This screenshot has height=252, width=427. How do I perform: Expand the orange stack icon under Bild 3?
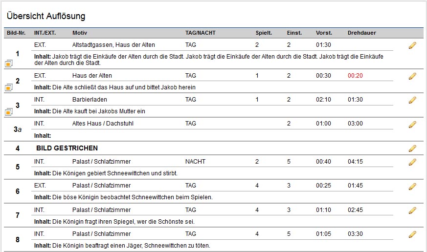pyautogui.click(x=9, y=112)
